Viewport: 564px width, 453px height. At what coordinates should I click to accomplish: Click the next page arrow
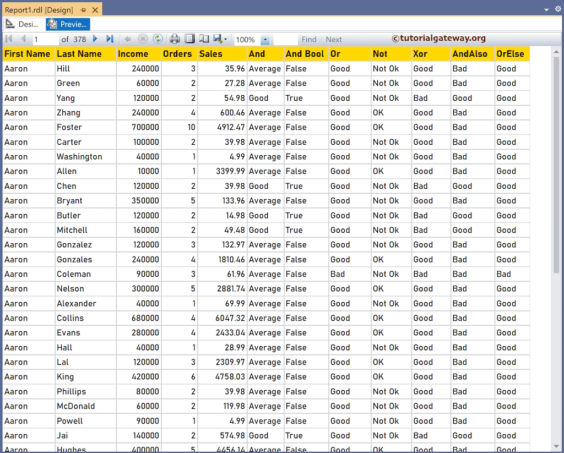tap(95, 39)
